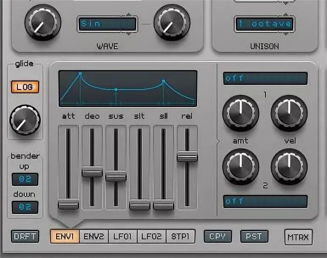Open modulation destination 2 off dropdown

point(265,201)
